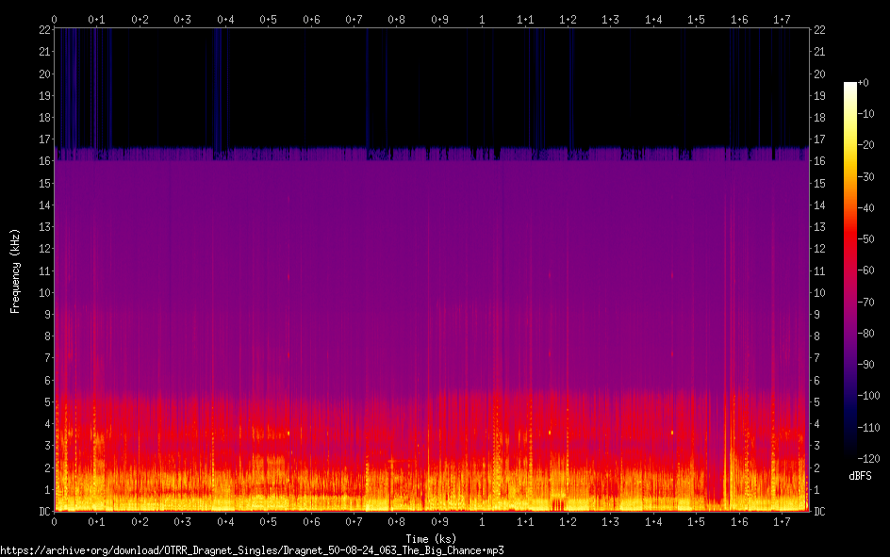Click the "Frequency (kHz)" axis label
The height and width of the screenshot is (557, 890).
(x=15, y=270)
